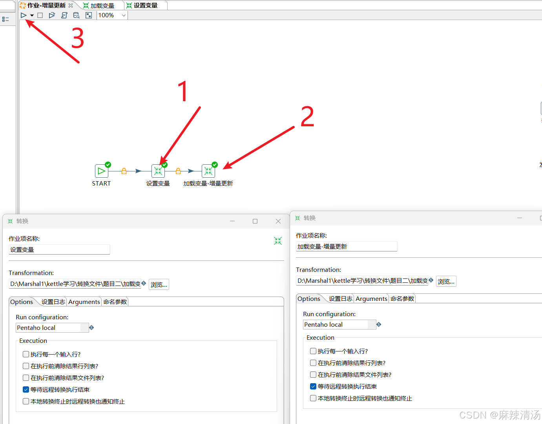The width and height of the screenshot is (542, 424).
Task: Click the explore database toolbar icon
Action: [77, 15]
